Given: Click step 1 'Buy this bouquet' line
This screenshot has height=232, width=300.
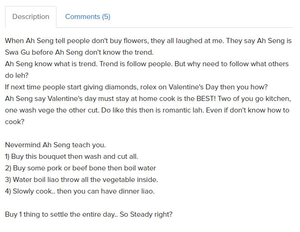Looking at the screenshot, I should [x=71, y=157].
